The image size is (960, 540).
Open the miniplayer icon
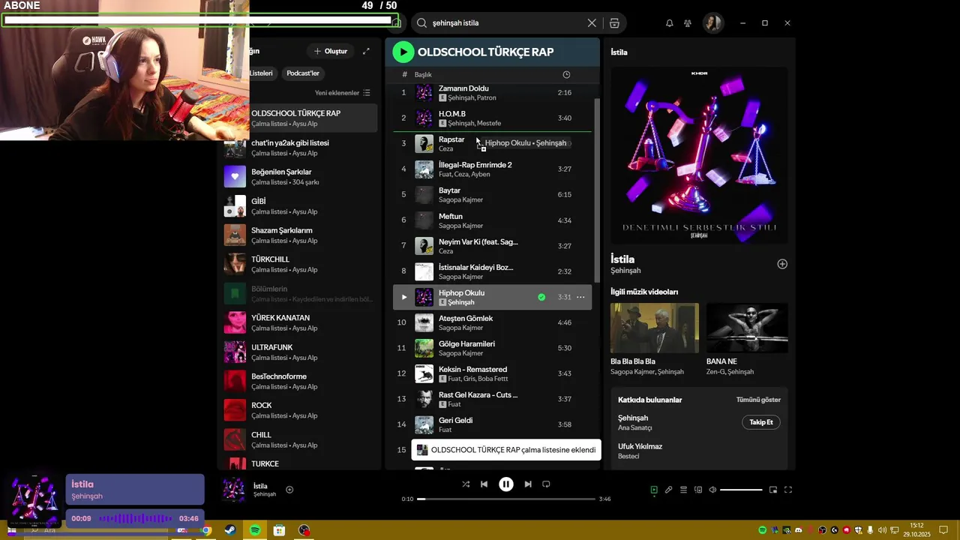(x=773, y=490)
